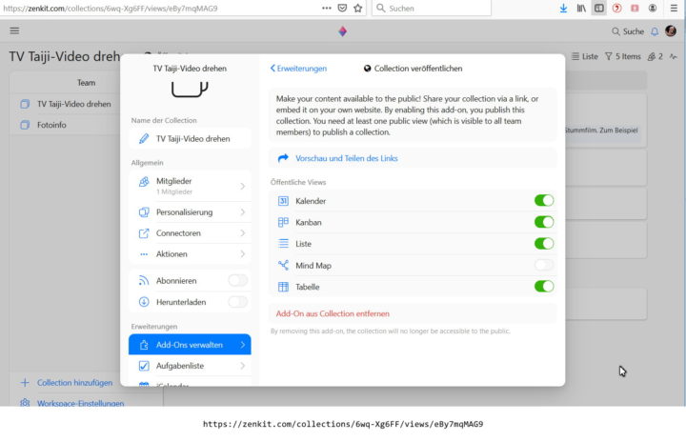686x442 pixels.
Task: Click the Kalender view icon
Action: coord(283,201)
